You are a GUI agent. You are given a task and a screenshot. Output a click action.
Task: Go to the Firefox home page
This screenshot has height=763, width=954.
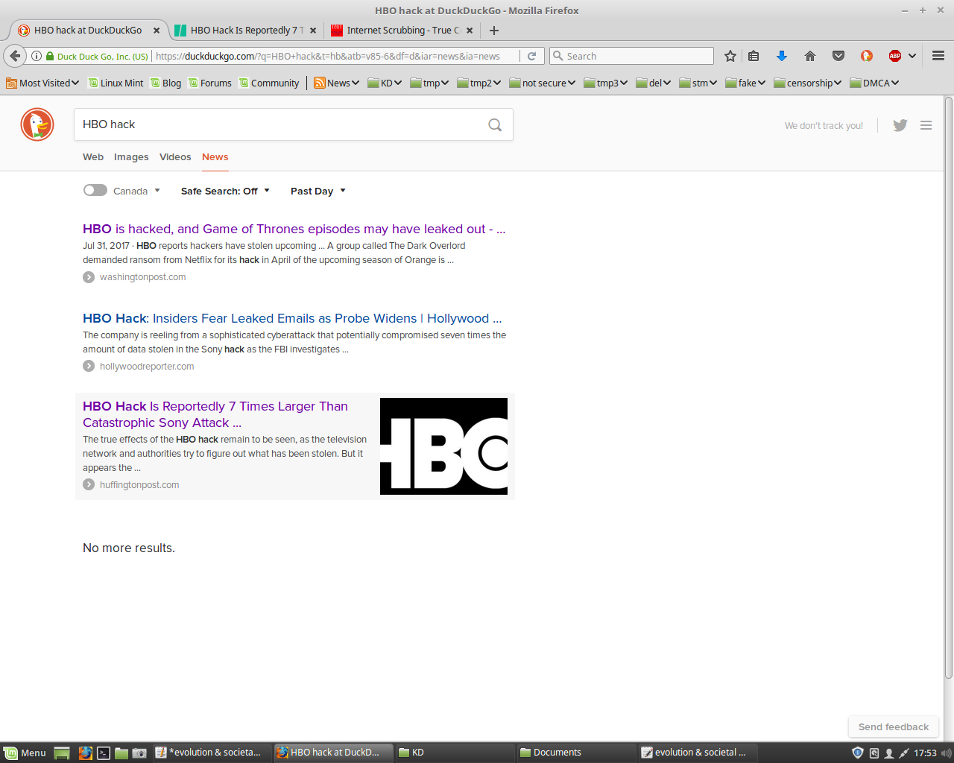coord(809,55)
